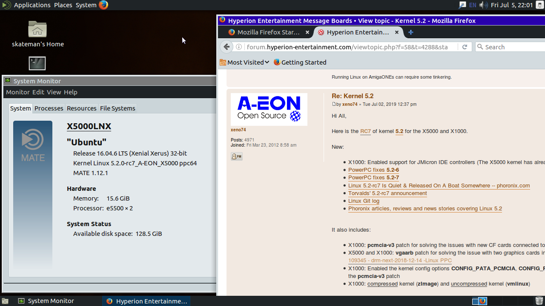This screenshot has width=545, height=306.
Task: Open Edit menu in System Monitor
Action: coord(38,92)
